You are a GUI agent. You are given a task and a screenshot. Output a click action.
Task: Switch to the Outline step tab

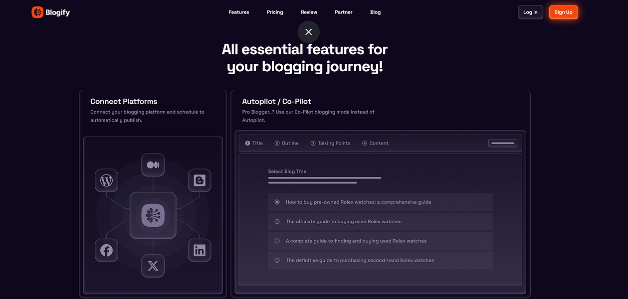287,143
